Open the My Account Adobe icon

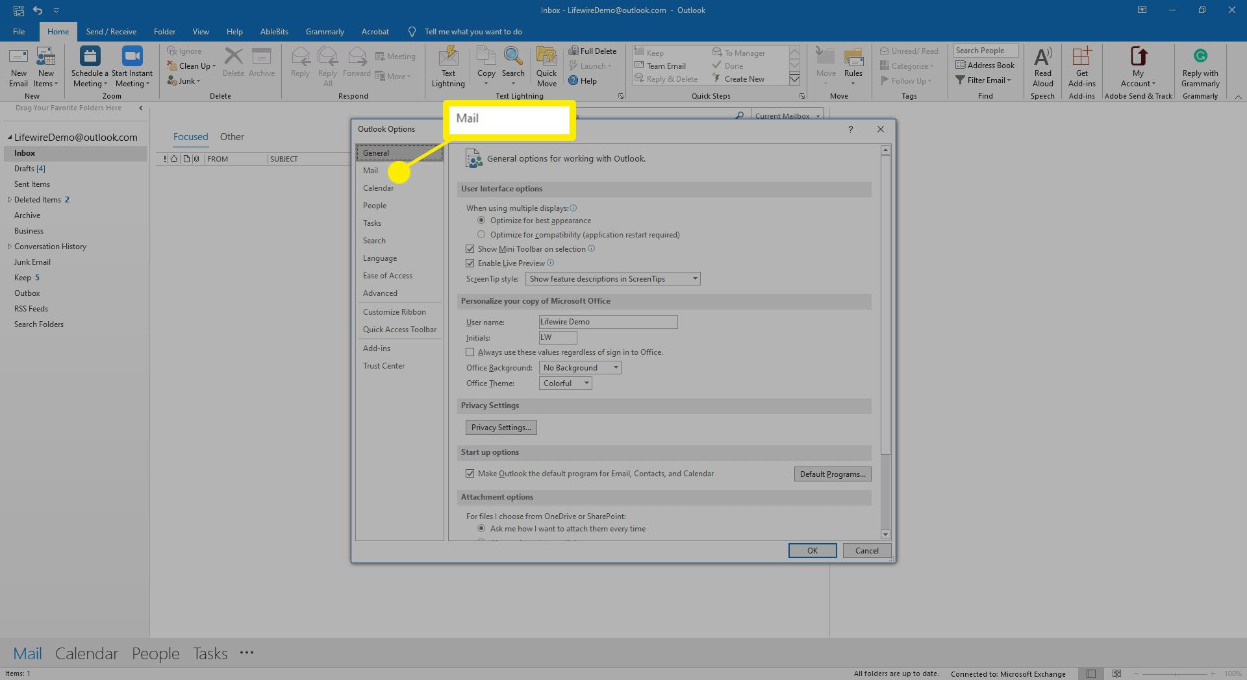tap(1138, 57)
